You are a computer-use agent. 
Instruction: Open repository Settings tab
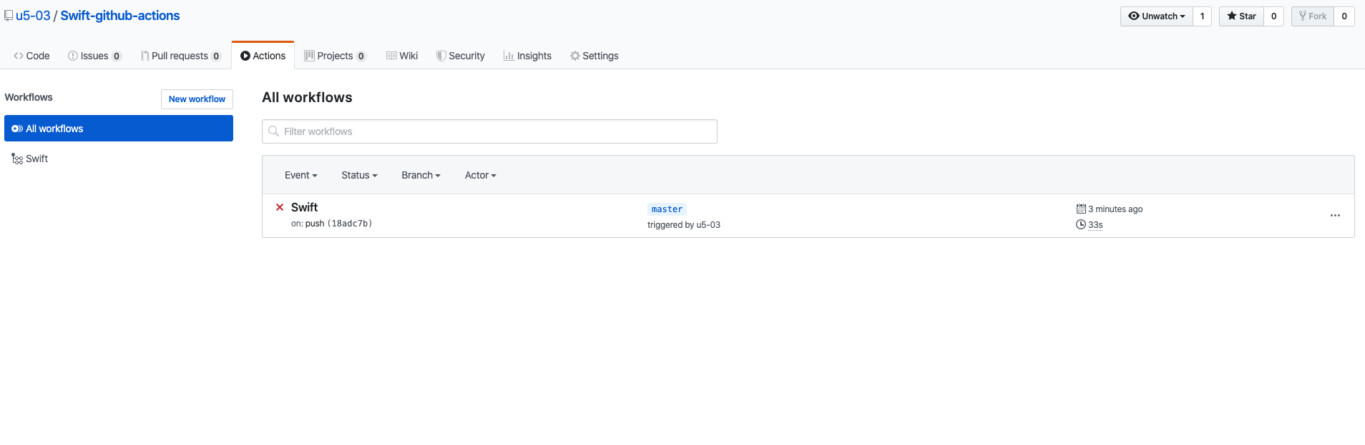(x=594, y=56)
